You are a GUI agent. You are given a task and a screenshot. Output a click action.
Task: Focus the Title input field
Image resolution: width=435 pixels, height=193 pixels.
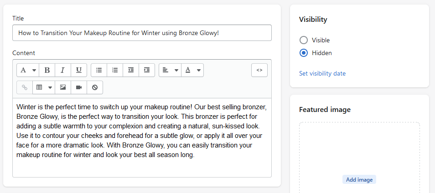point(142,33)
